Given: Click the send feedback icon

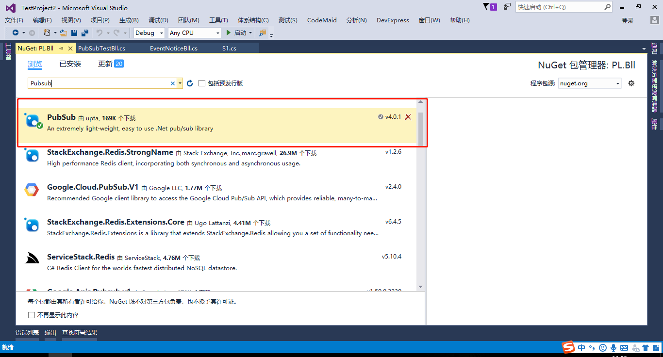Looking at the screenshot, I should pyautogui.click(x=507, y=7).
